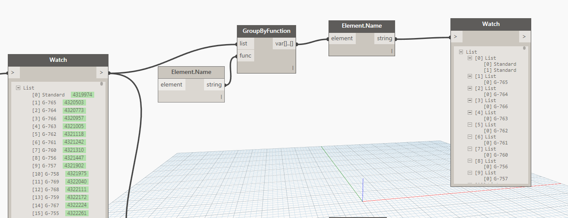This screenshot has height=218, width=568.
Task: Collapse the root List in the right Watch node
Action: [x=462, y=52]
